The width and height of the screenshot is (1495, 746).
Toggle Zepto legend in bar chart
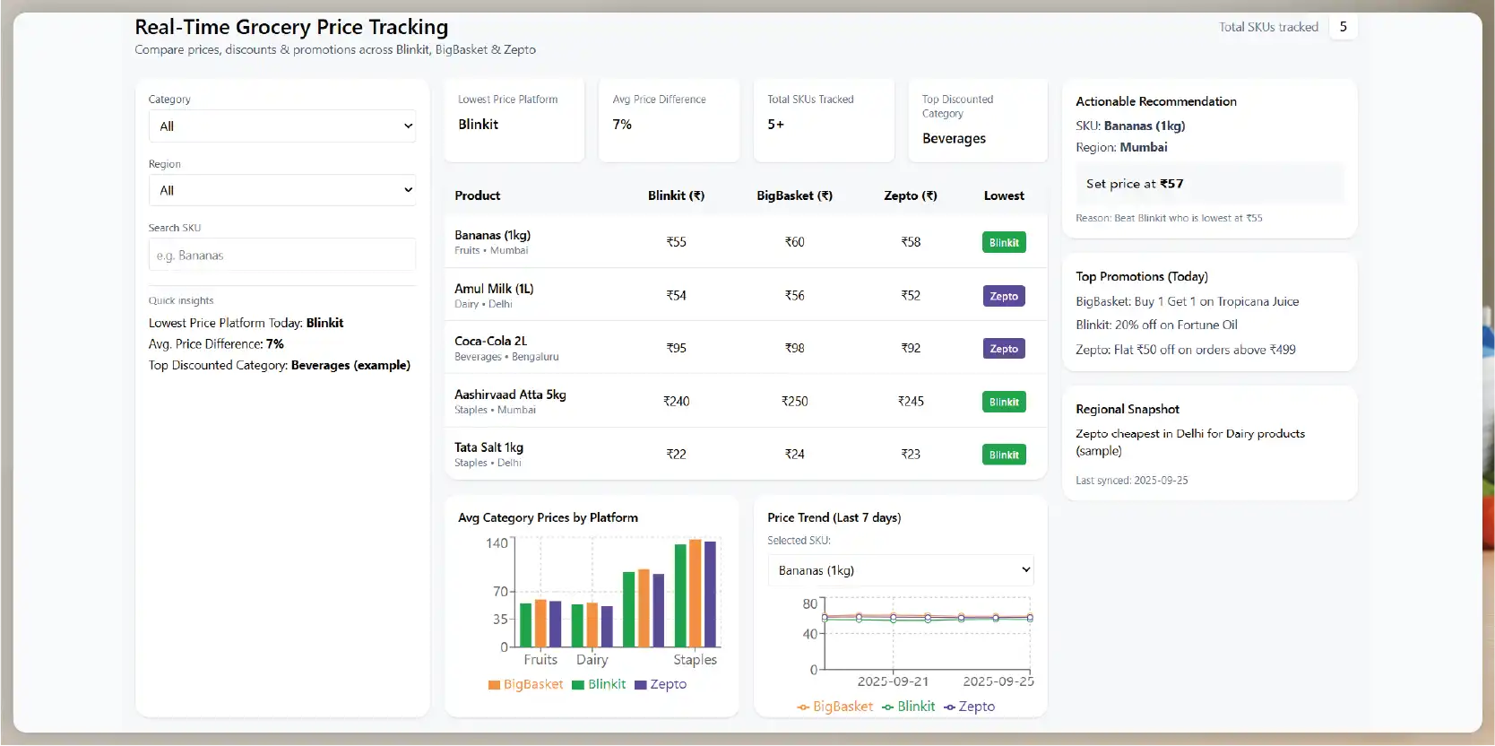(661, 684)
